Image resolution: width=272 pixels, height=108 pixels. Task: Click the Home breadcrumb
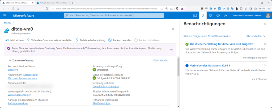click(x=8, y=23)
